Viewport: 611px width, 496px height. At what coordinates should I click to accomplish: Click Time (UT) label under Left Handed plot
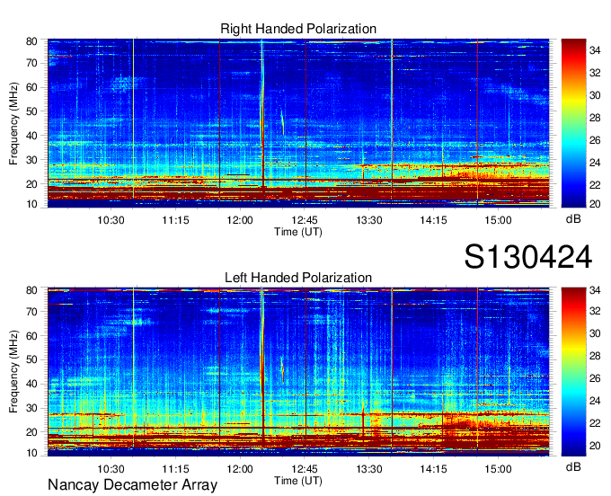click(x=298, y=481)
